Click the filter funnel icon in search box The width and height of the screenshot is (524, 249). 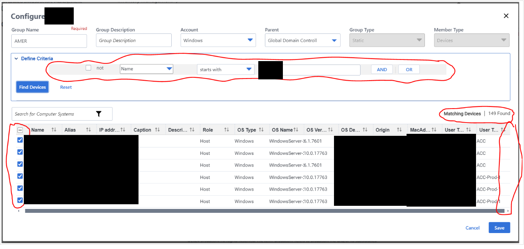point(99,114)
